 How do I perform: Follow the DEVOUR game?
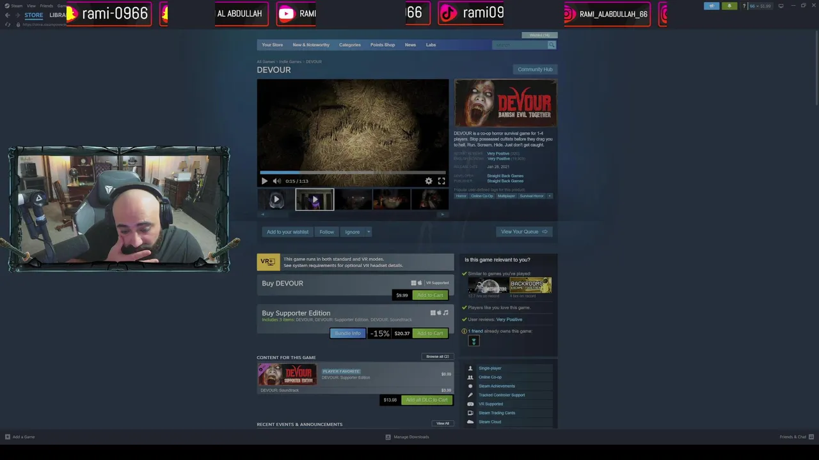click(x=326, y=232)
